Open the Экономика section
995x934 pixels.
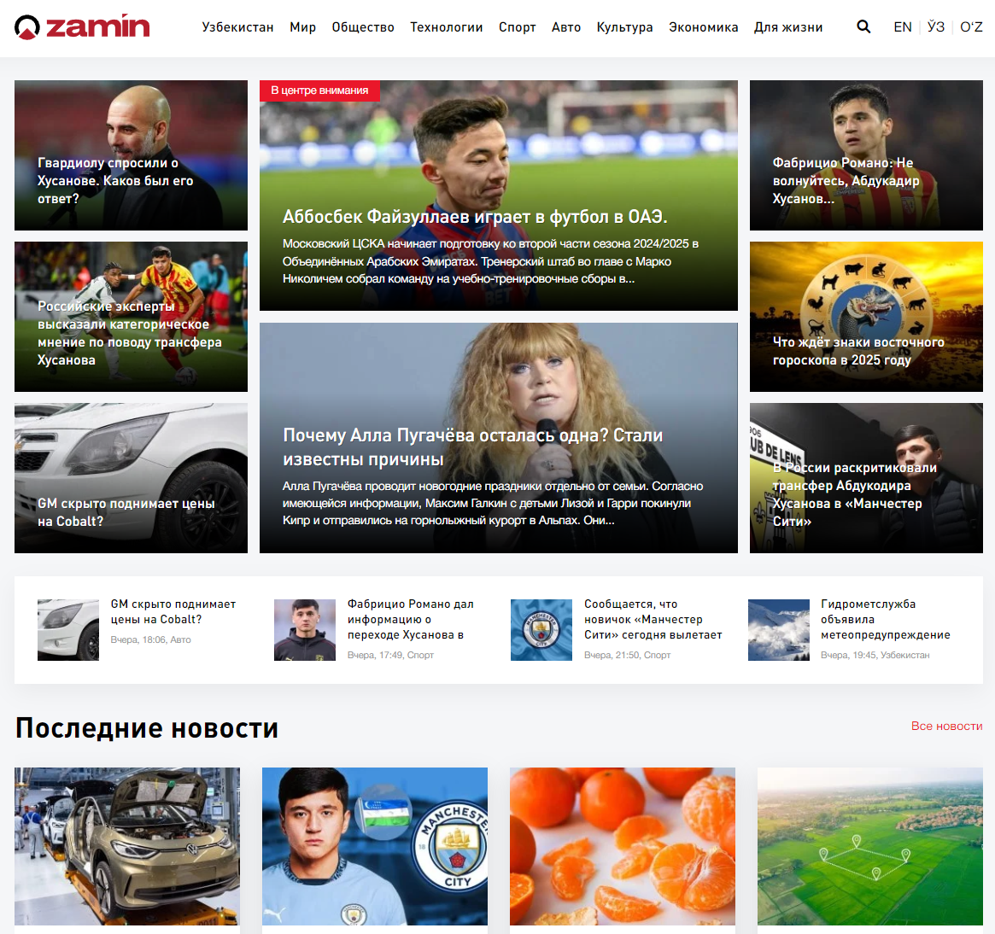point(703,27)
